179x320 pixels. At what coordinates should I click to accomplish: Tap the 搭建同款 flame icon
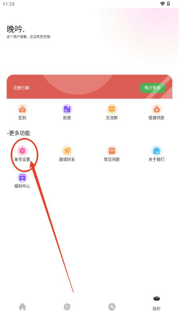156,109
